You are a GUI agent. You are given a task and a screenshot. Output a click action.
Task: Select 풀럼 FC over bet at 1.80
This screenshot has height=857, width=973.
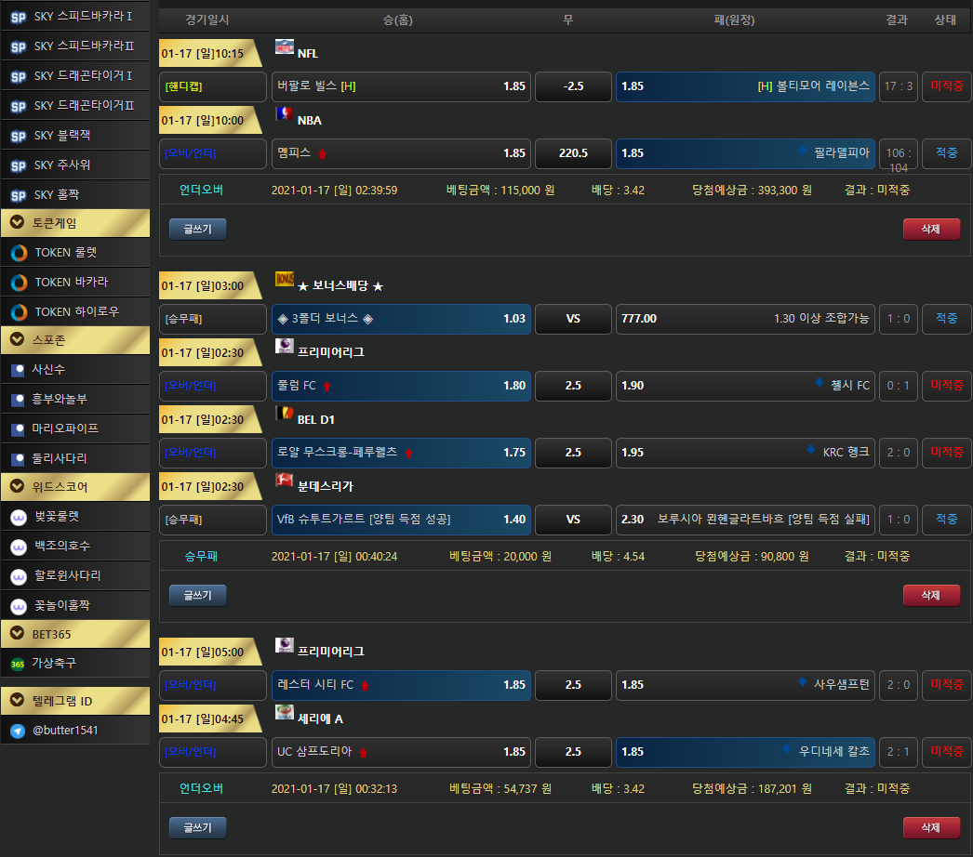click(x=400, y=385)
